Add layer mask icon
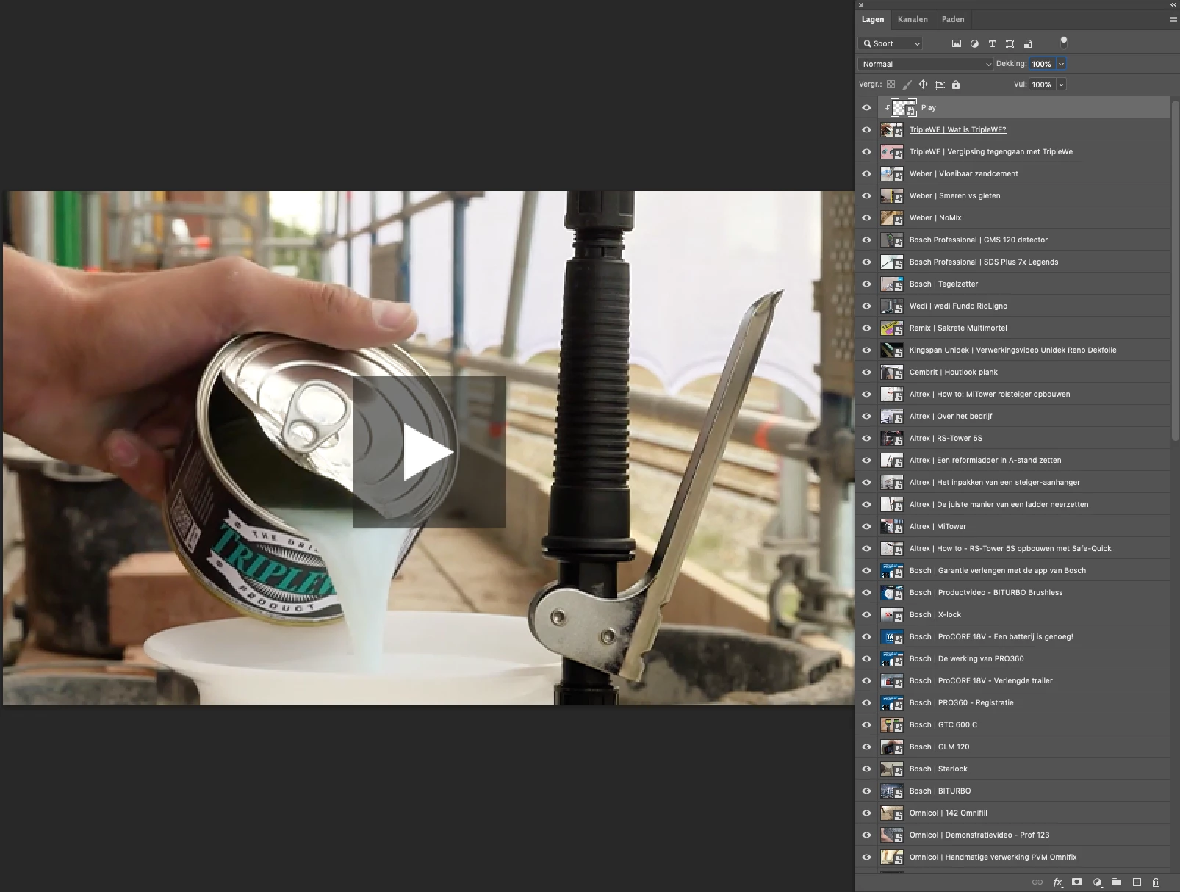Image resolution: width=1180 pixels, height=892 pixels. (x=1076, y=882)
